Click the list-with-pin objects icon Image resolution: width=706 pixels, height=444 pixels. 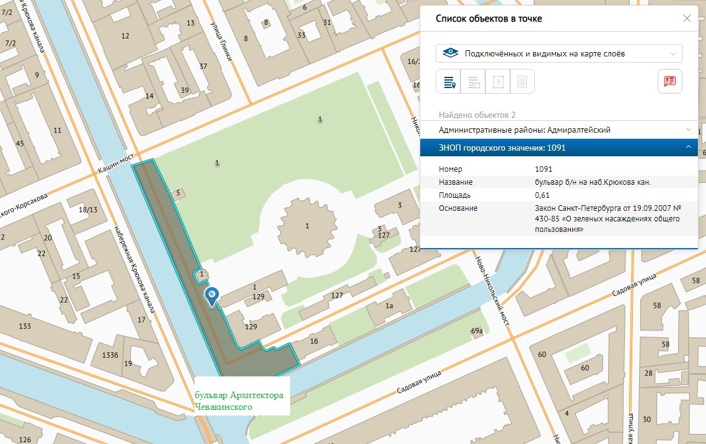click(x=448, y=81)
